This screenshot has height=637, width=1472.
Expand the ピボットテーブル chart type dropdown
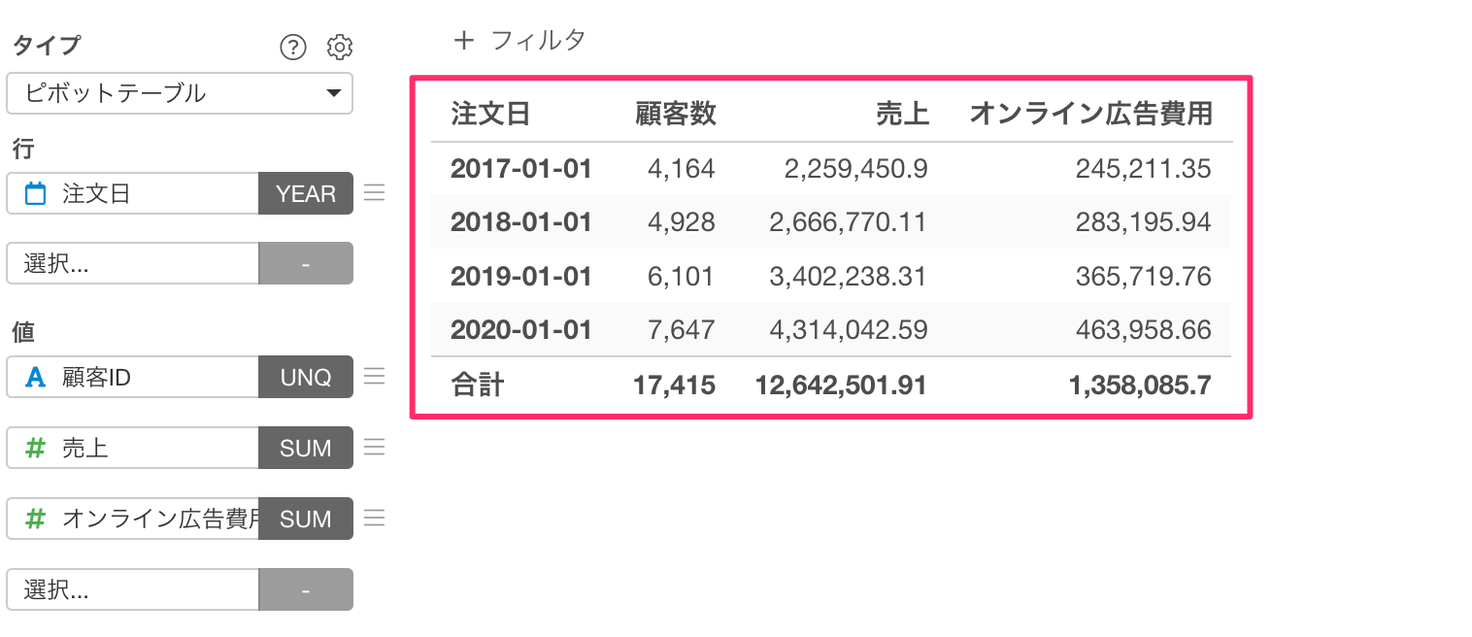click(180, 93)
